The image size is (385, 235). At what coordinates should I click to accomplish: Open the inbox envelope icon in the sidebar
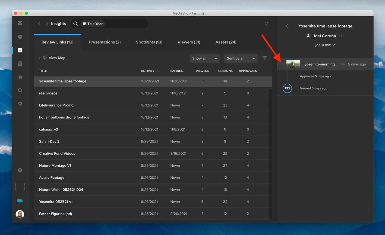[x=20, y=23]
